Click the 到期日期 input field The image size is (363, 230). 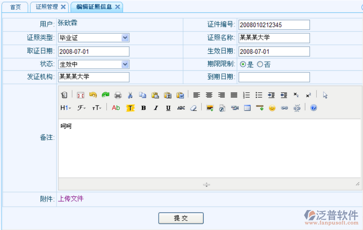tap(274, 77)
